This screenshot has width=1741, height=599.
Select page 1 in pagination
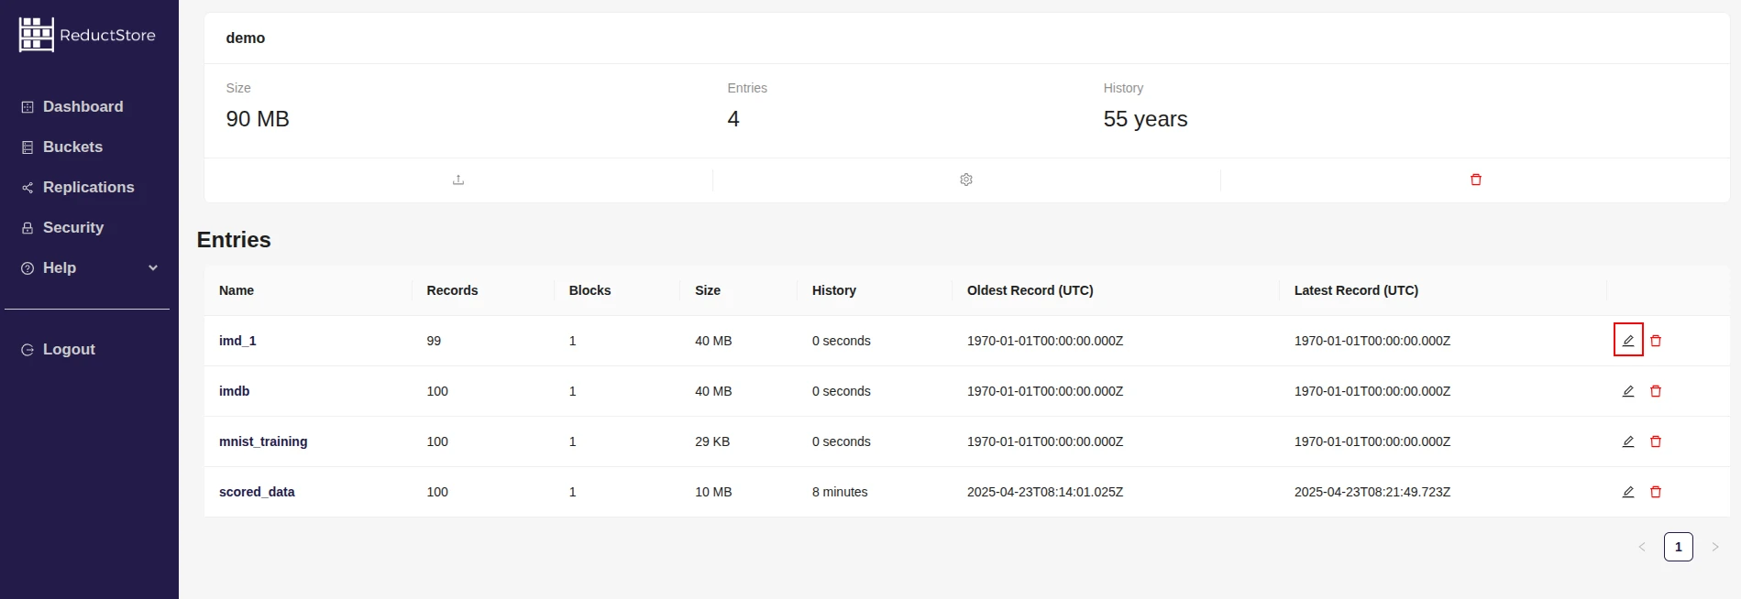click(1678, 547)
